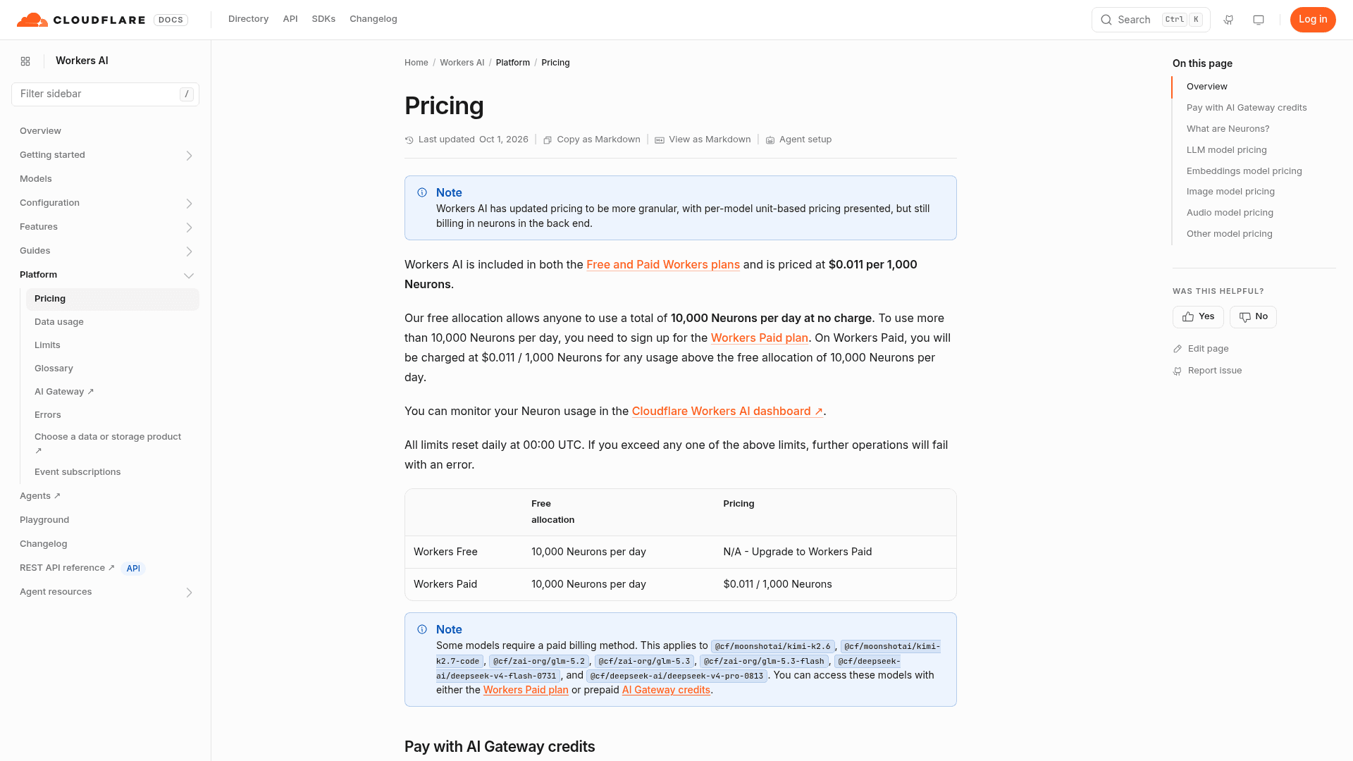
Task: Toggle the theme monitor icon
Action: click(1259, 20)
